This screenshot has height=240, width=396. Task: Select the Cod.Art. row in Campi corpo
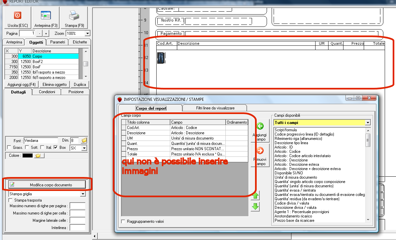click(185, 128)
